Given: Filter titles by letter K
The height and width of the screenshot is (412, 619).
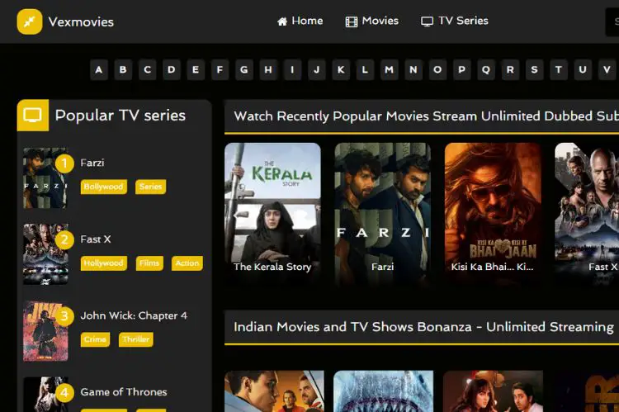Looking at the screenshot, I should pos(341,70).
